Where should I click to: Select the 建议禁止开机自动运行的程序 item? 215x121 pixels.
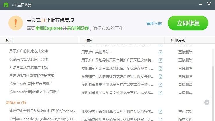[42, 111]
